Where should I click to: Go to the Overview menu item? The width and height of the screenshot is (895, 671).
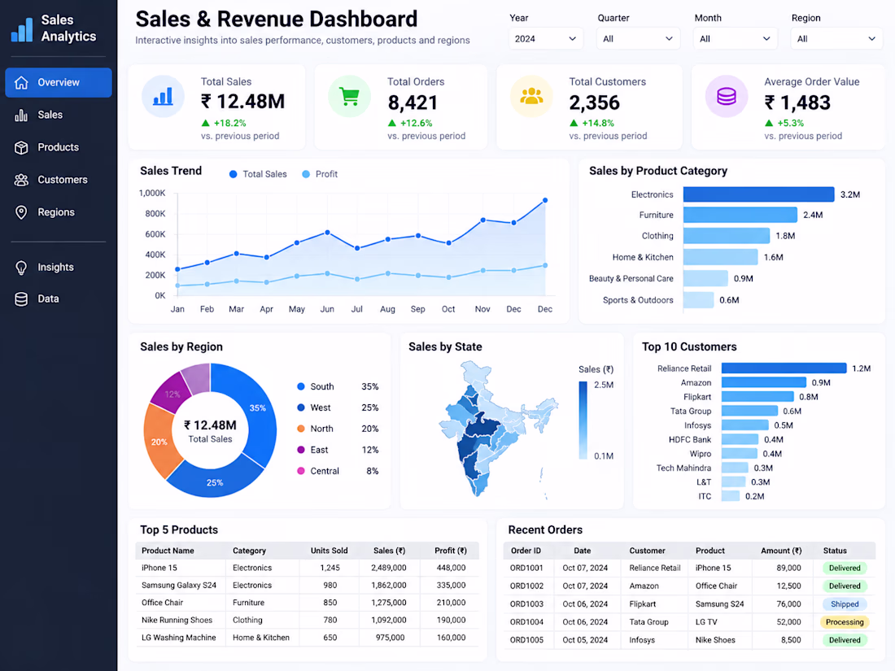tap(59, 83)
